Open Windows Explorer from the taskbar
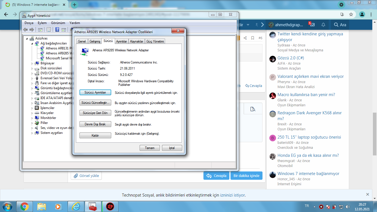This screenshot has width=377, height=212. [41, 206]
